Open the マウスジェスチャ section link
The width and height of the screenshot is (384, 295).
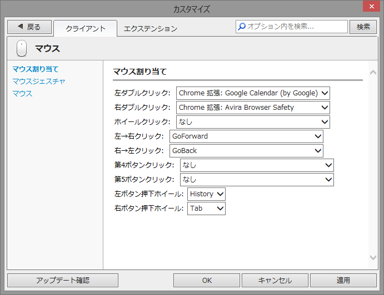(39, 81)
